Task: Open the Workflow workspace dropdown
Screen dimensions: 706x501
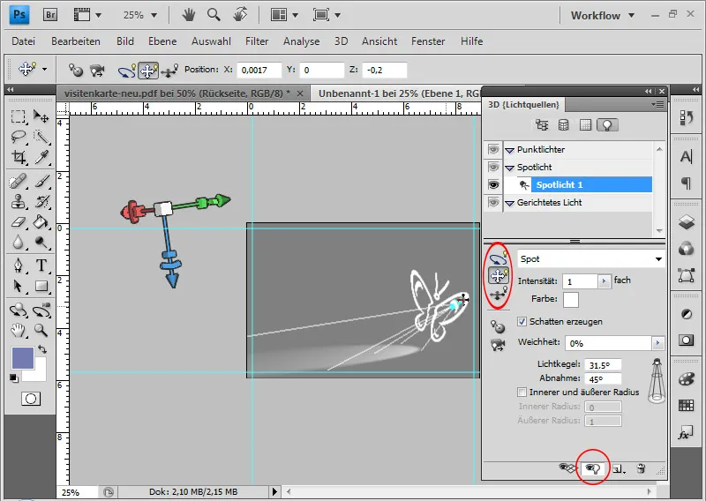Action: [603, 16]
